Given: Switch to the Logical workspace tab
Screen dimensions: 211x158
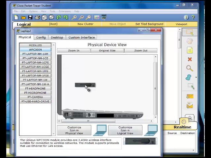Looking at the screenshot, I should [24, 24].
